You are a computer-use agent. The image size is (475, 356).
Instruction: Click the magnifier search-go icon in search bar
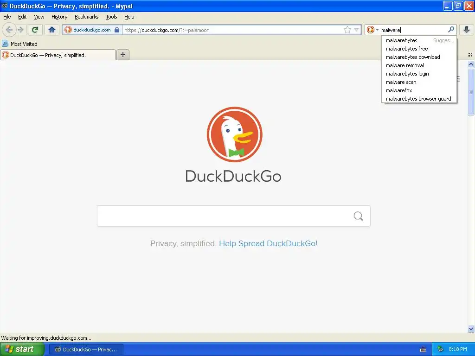point(451,30)
